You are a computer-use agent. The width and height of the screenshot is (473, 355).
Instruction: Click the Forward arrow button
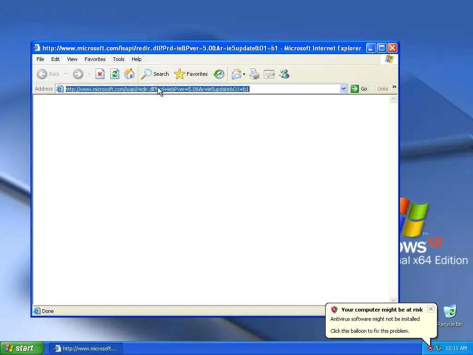[x=78, y=74]
